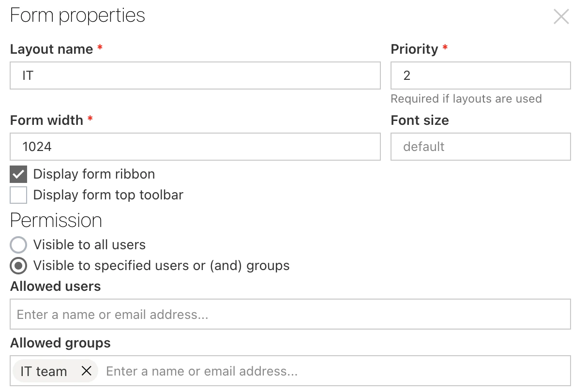Select the Allowed users label
Viewport: 572px width, 392px height.
[56, 286]
